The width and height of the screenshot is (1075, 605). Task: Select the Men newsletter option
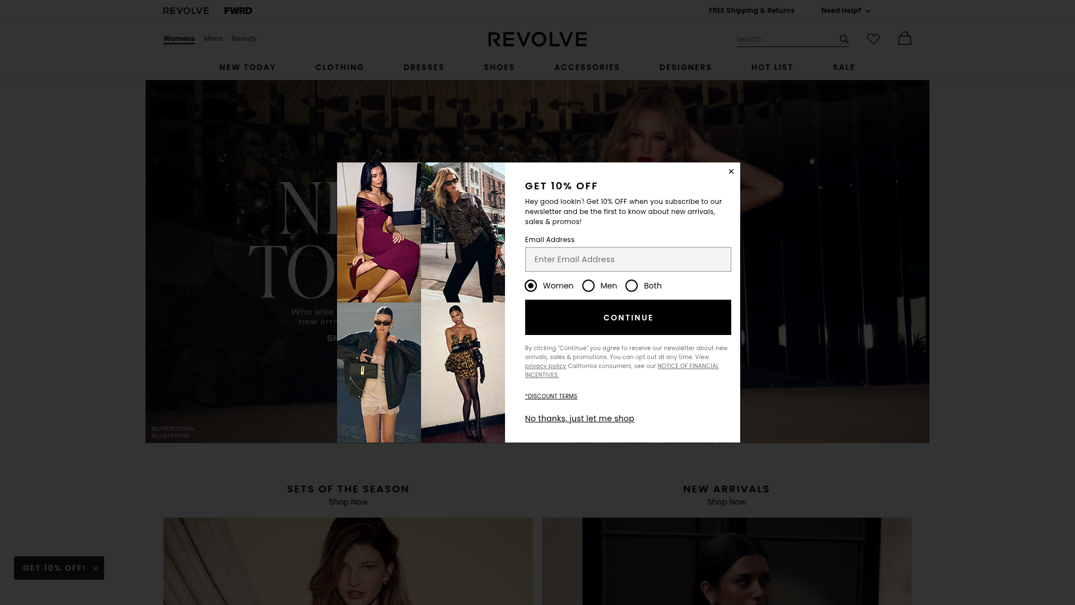[588, 286]
